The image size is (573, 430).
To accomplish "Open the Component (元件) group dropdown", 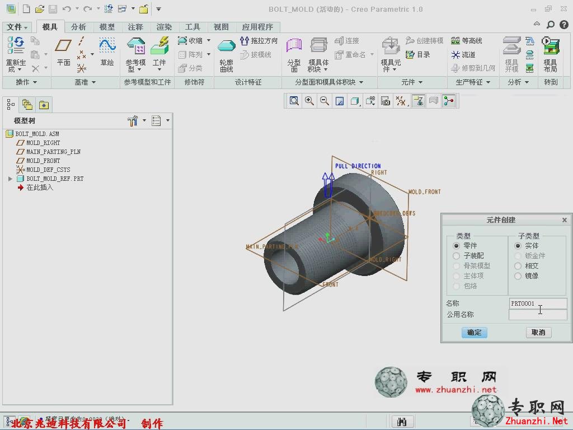I will click(412, 82).
